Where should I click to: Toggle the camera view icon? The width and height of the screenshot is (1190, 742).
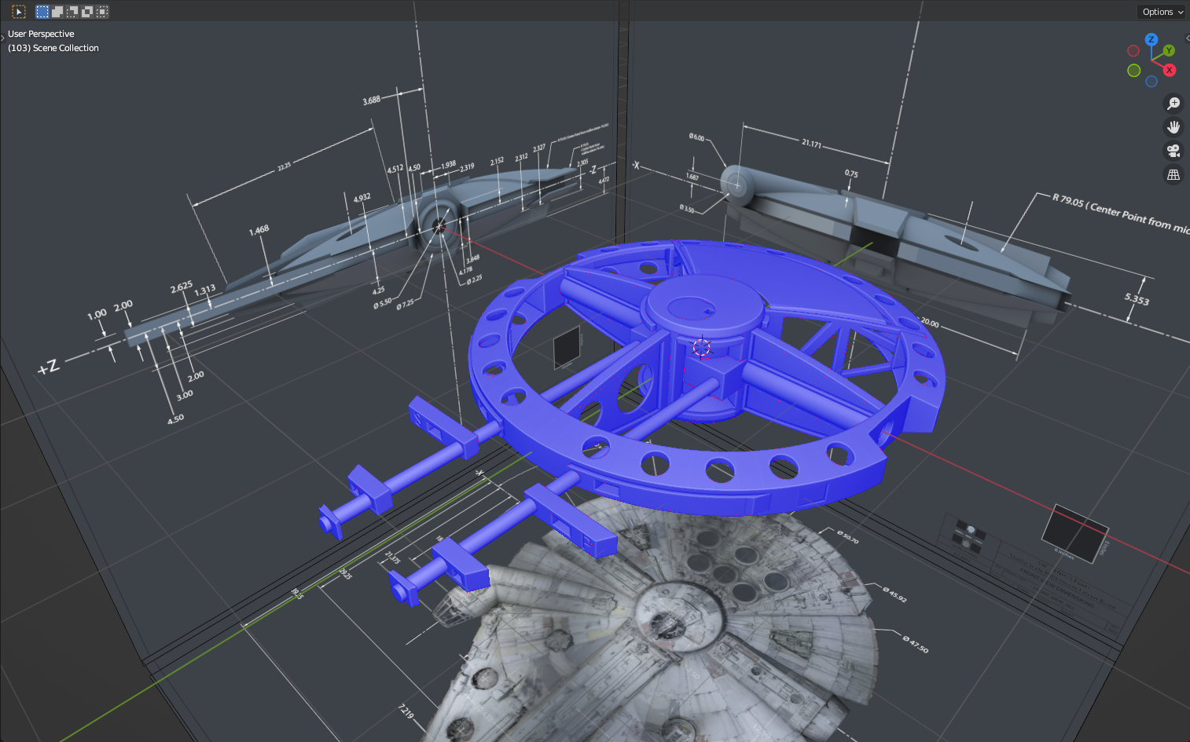pyautogui.click(x=1173, y=151)
